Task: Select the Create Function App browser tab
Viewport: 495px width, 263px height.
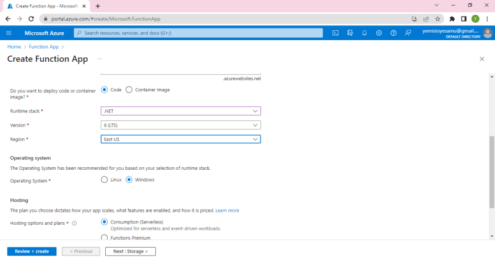Action: tap(46, 6)
